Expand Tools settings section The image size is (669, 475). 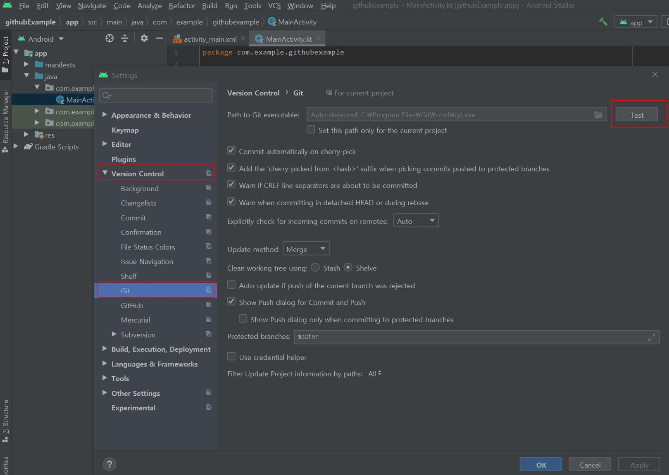105,378
